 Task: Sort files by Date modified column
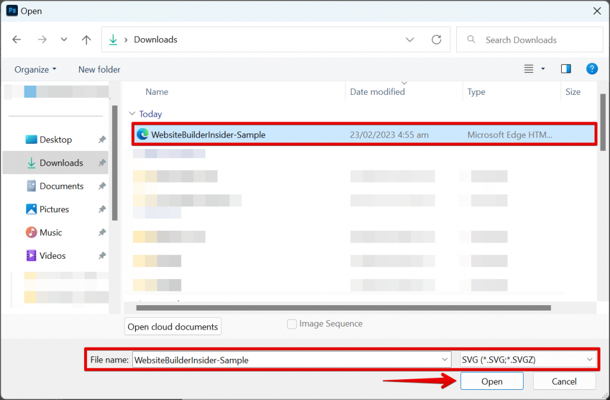pyautogui.click(x=377, y=92)
